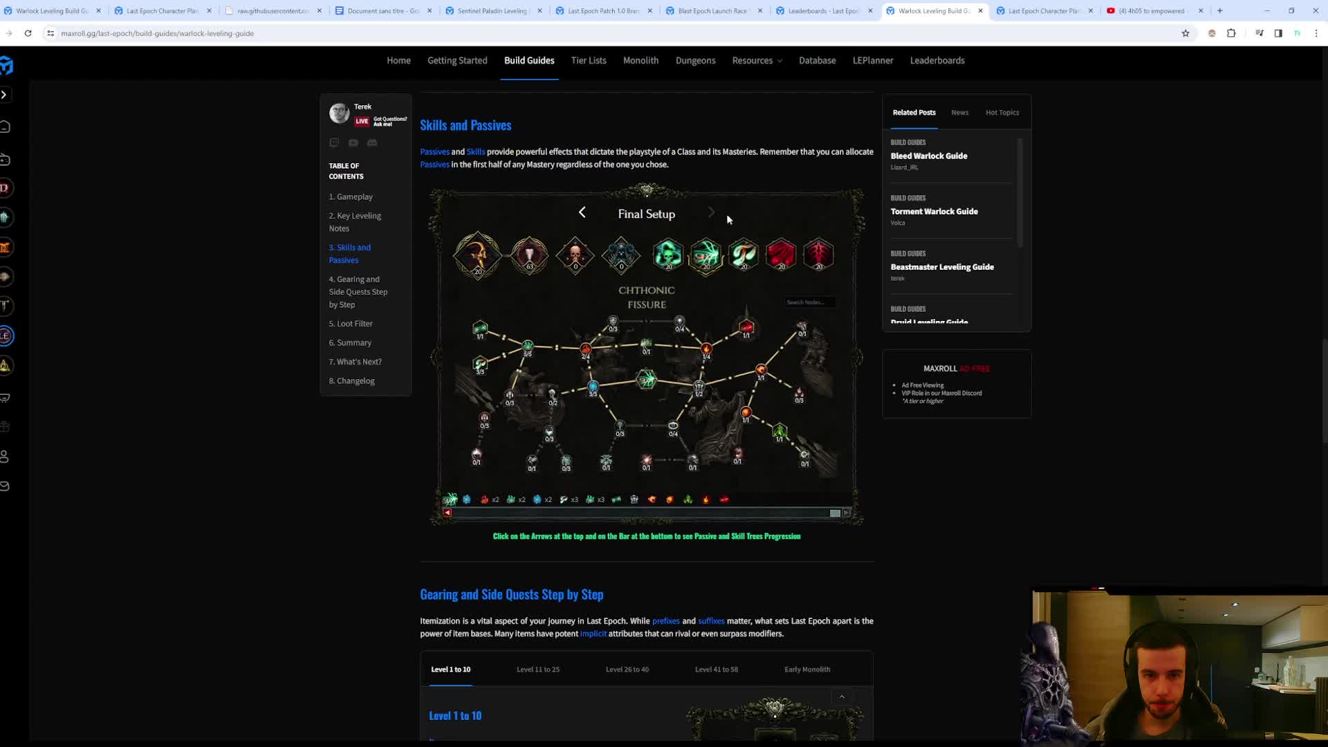
Task: Select the Early Monolith tab
Action: [807, 670]
